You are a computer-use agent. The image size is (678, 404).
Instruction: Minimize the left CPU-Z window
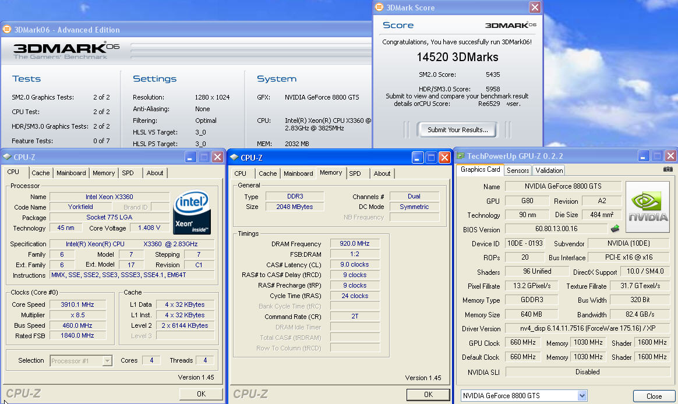pos(190,157)
